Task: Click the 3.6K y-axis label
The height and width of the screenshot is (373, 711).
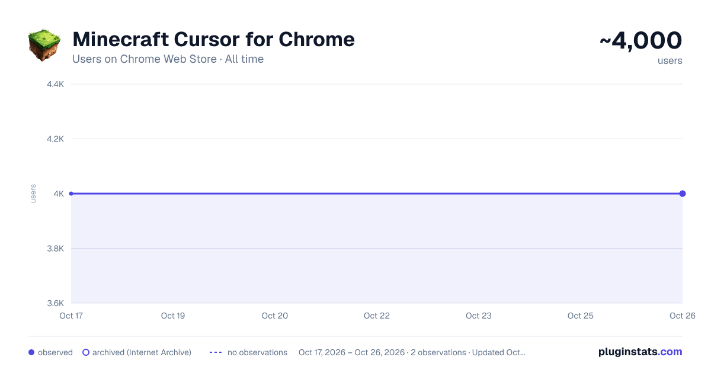Action: pos(55,303)
